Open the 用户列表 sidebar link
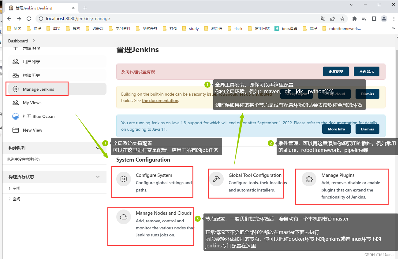Screen dimensions: 399x259 pyautogui.click(x=57, y=61)
